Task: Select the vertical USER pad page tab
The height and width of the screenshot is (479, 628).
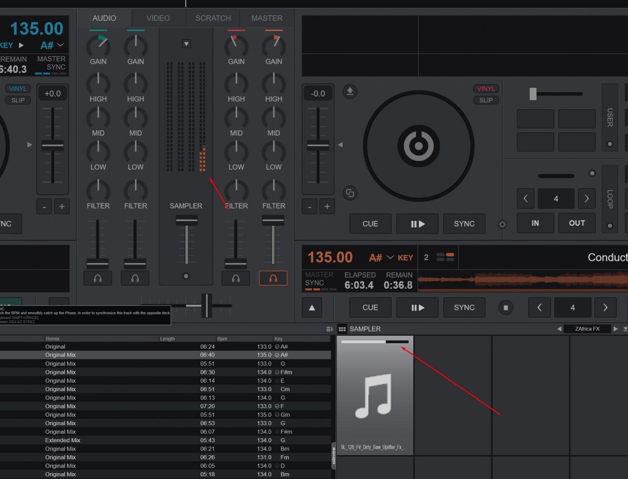Action: tap(610, 118)
